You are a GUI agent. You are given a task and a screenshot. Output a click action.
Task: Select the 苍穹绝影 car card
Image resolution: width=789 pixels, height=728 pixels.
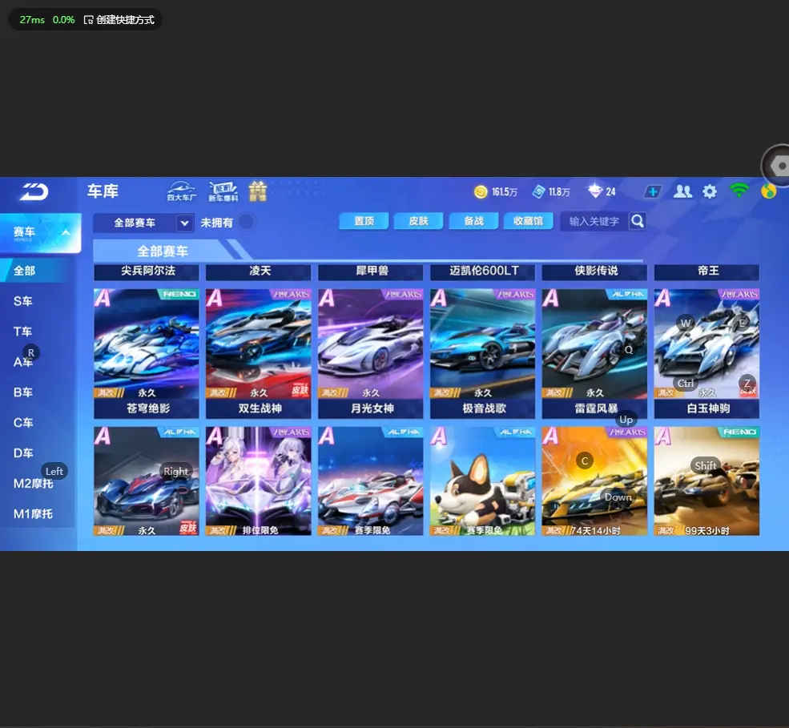click(147, 353)
